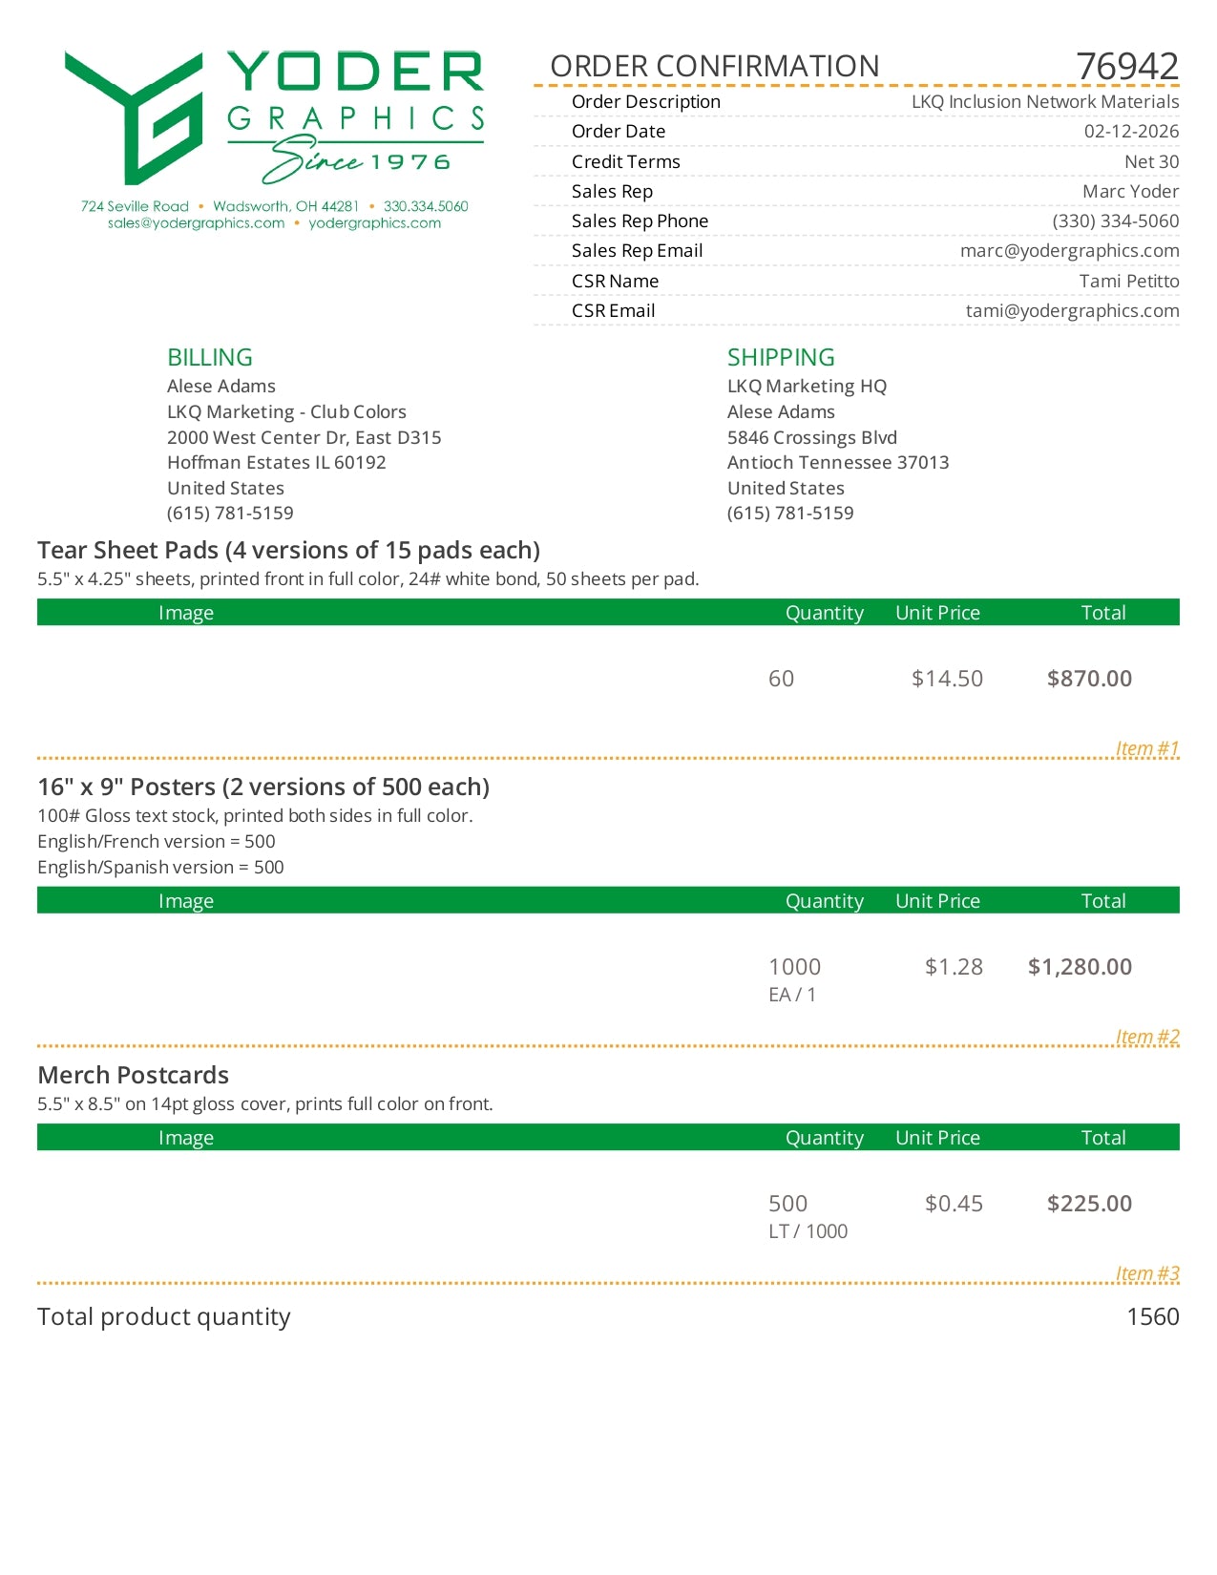Click the total product quantity value 1560
This screenshot has height=1575, width=1217.
point(1152,1317)
